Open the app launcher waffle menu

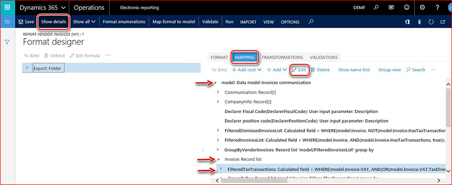pyautogui.click(x=8, y=8)
